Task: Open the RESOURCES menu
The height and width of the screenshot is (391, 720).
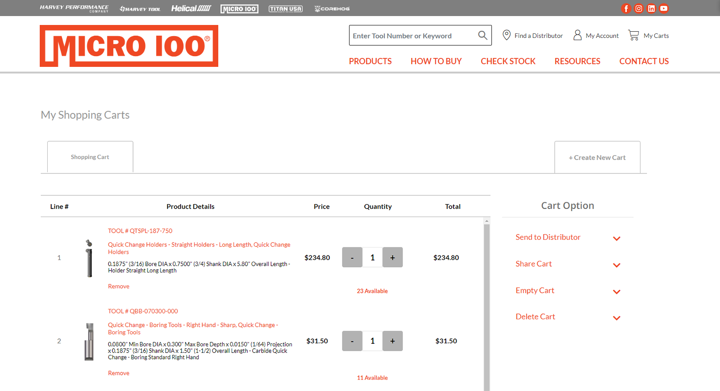Action: [577, 62]
